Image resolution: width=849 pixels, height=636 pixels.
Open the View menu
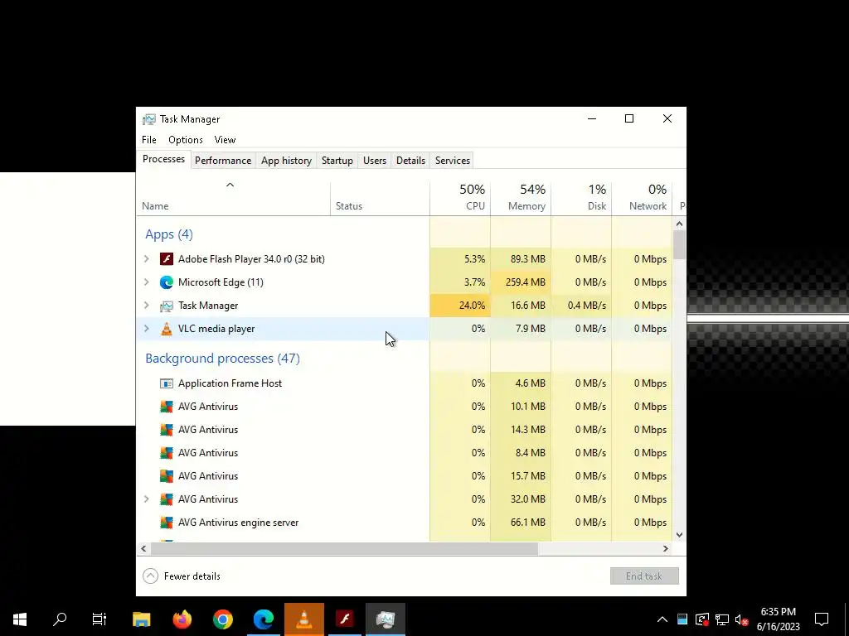225,140
